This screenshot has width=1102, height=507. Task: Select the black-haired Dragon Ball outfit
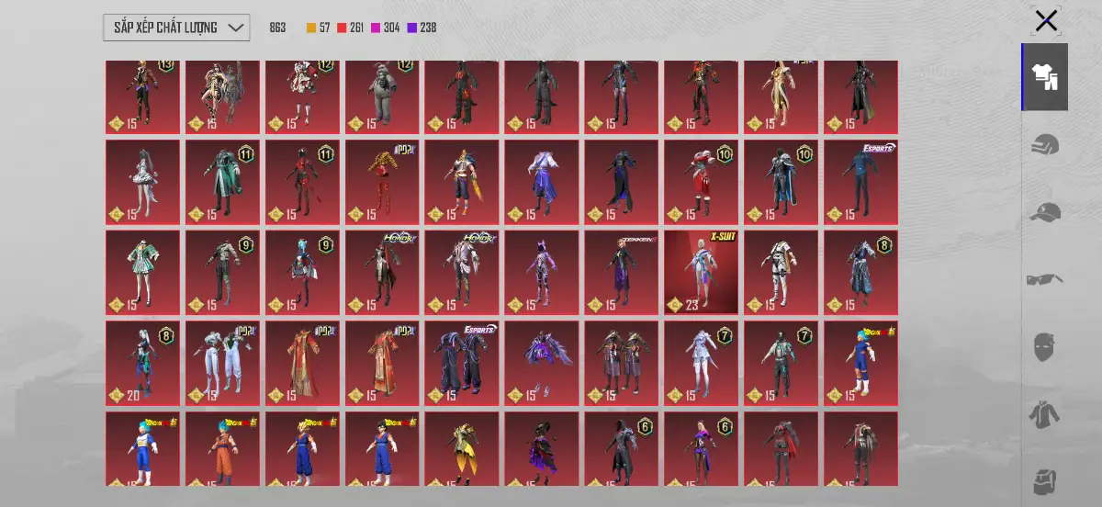pos(382,448)
